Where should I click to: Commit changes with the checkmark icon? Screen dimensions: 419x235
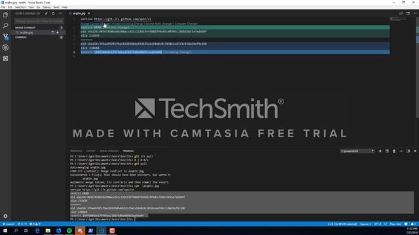46,13
